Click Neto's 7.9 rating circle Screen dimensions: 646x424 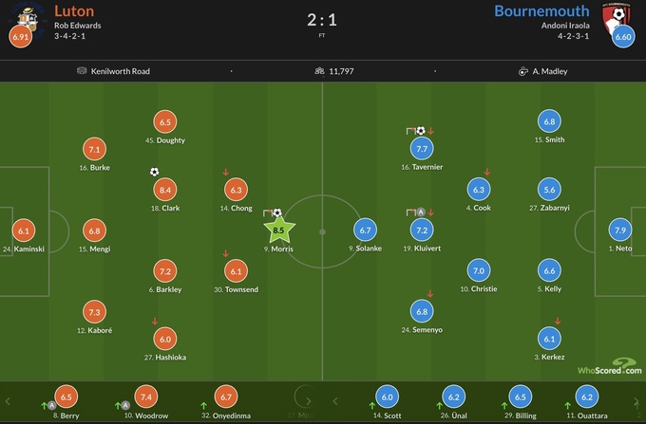pos(620,230)
